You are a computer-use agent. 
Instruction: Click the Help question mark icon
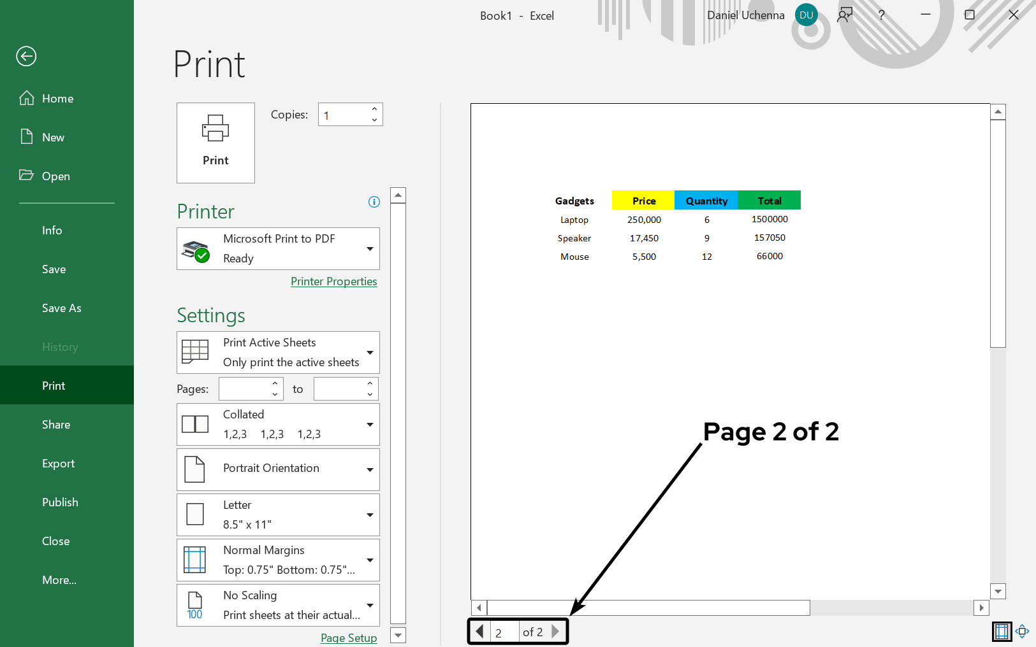tap(881, 15)
